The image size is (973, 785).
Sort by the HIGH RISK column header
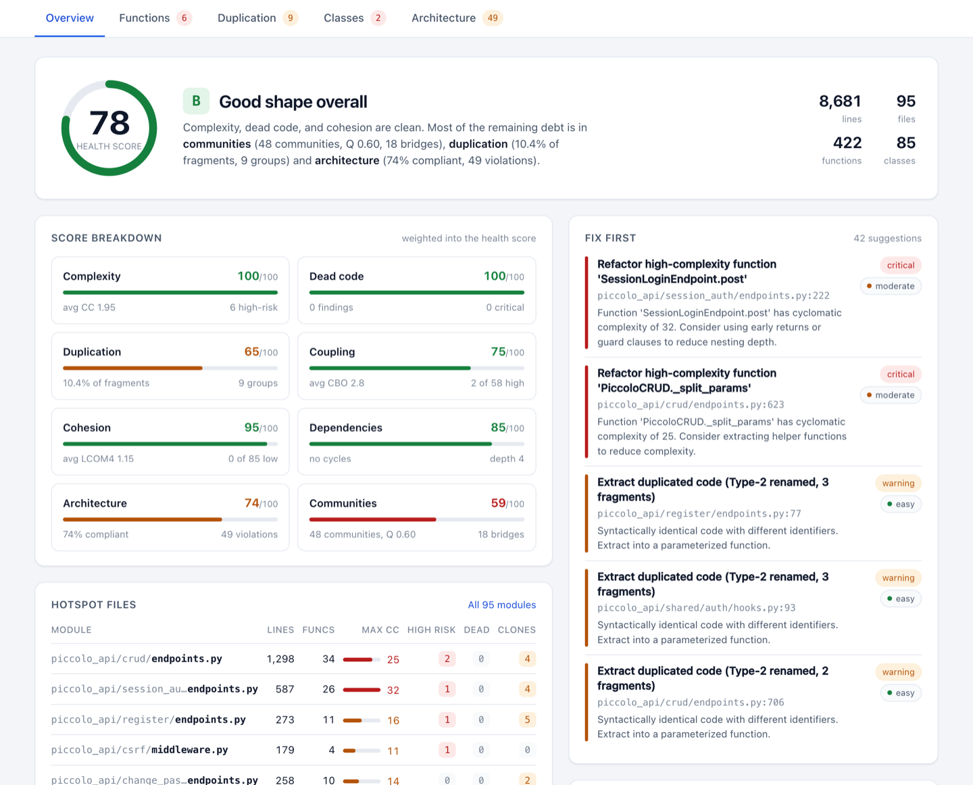point(431,630)
